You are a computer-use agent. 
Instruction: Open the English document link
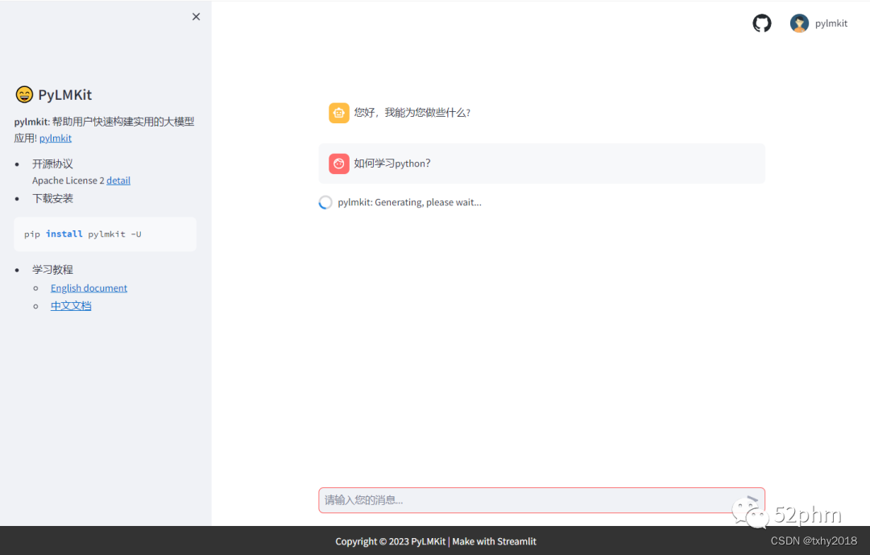pyautogui.click(x=89, y=288)
